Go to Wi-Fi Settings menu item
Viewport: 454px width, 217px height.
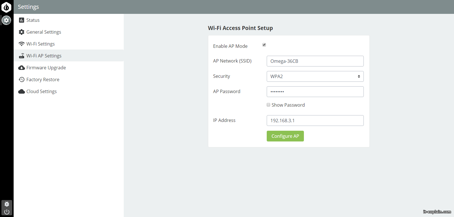41,44
